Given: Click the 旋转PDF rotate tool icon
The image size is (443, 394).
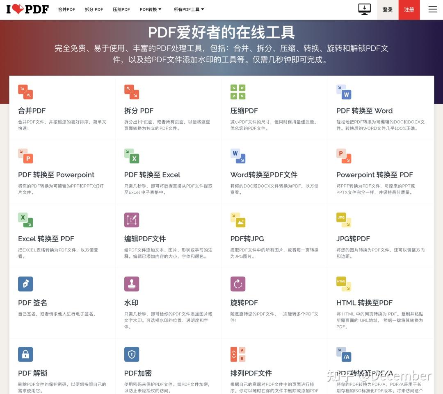Looking at the screenshot, I should pos(237,284).
